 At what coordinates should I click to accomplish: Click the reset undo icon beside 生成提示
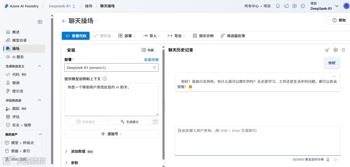point(155,122)
